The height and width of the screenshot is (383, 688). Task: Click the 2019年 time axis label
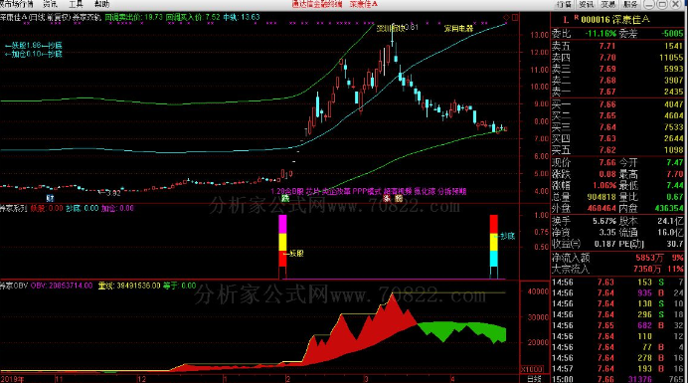(x=12, y=379)
